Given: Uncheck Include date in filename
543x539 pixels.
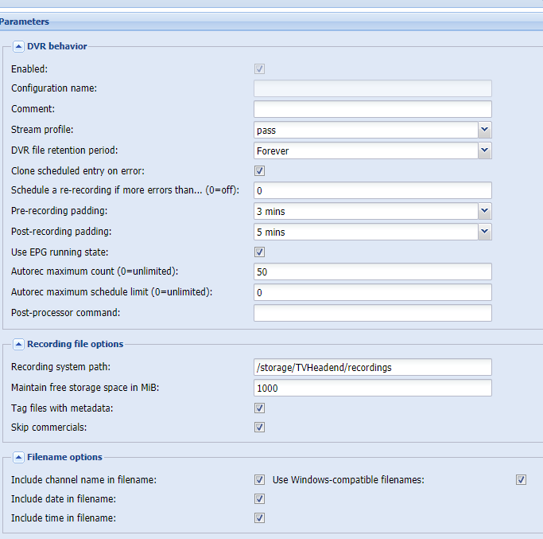Looking at the screenshot, I should [x=259, y=498].
